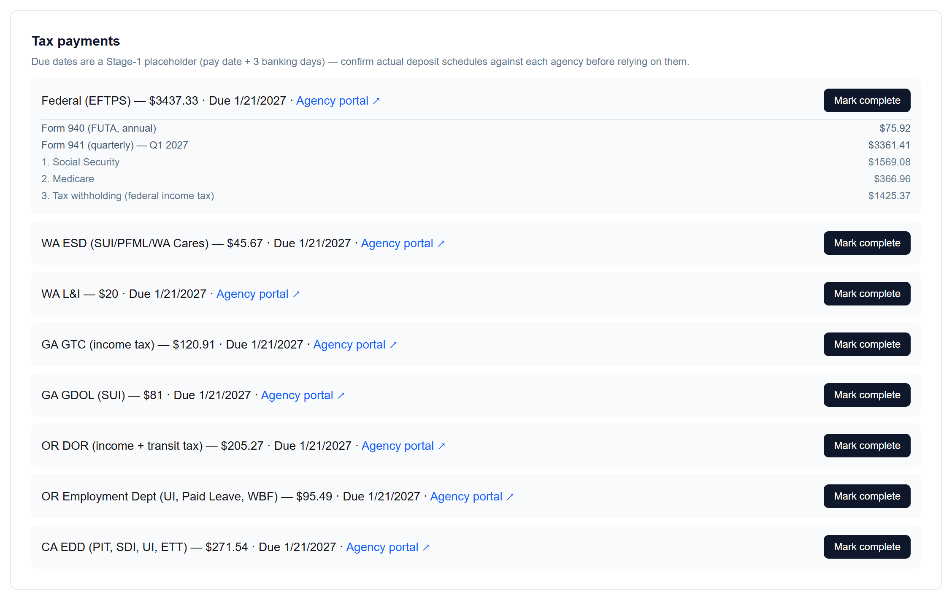952x600 pixels.
Task: Click the $366.96 Medicare amount
Action: [x=892, y=179]
